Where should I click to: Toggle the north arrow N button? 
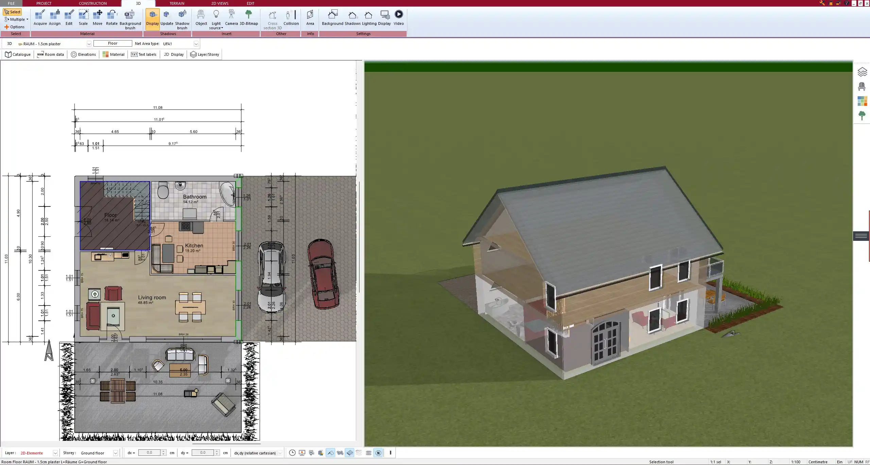[x=378, y=453]
